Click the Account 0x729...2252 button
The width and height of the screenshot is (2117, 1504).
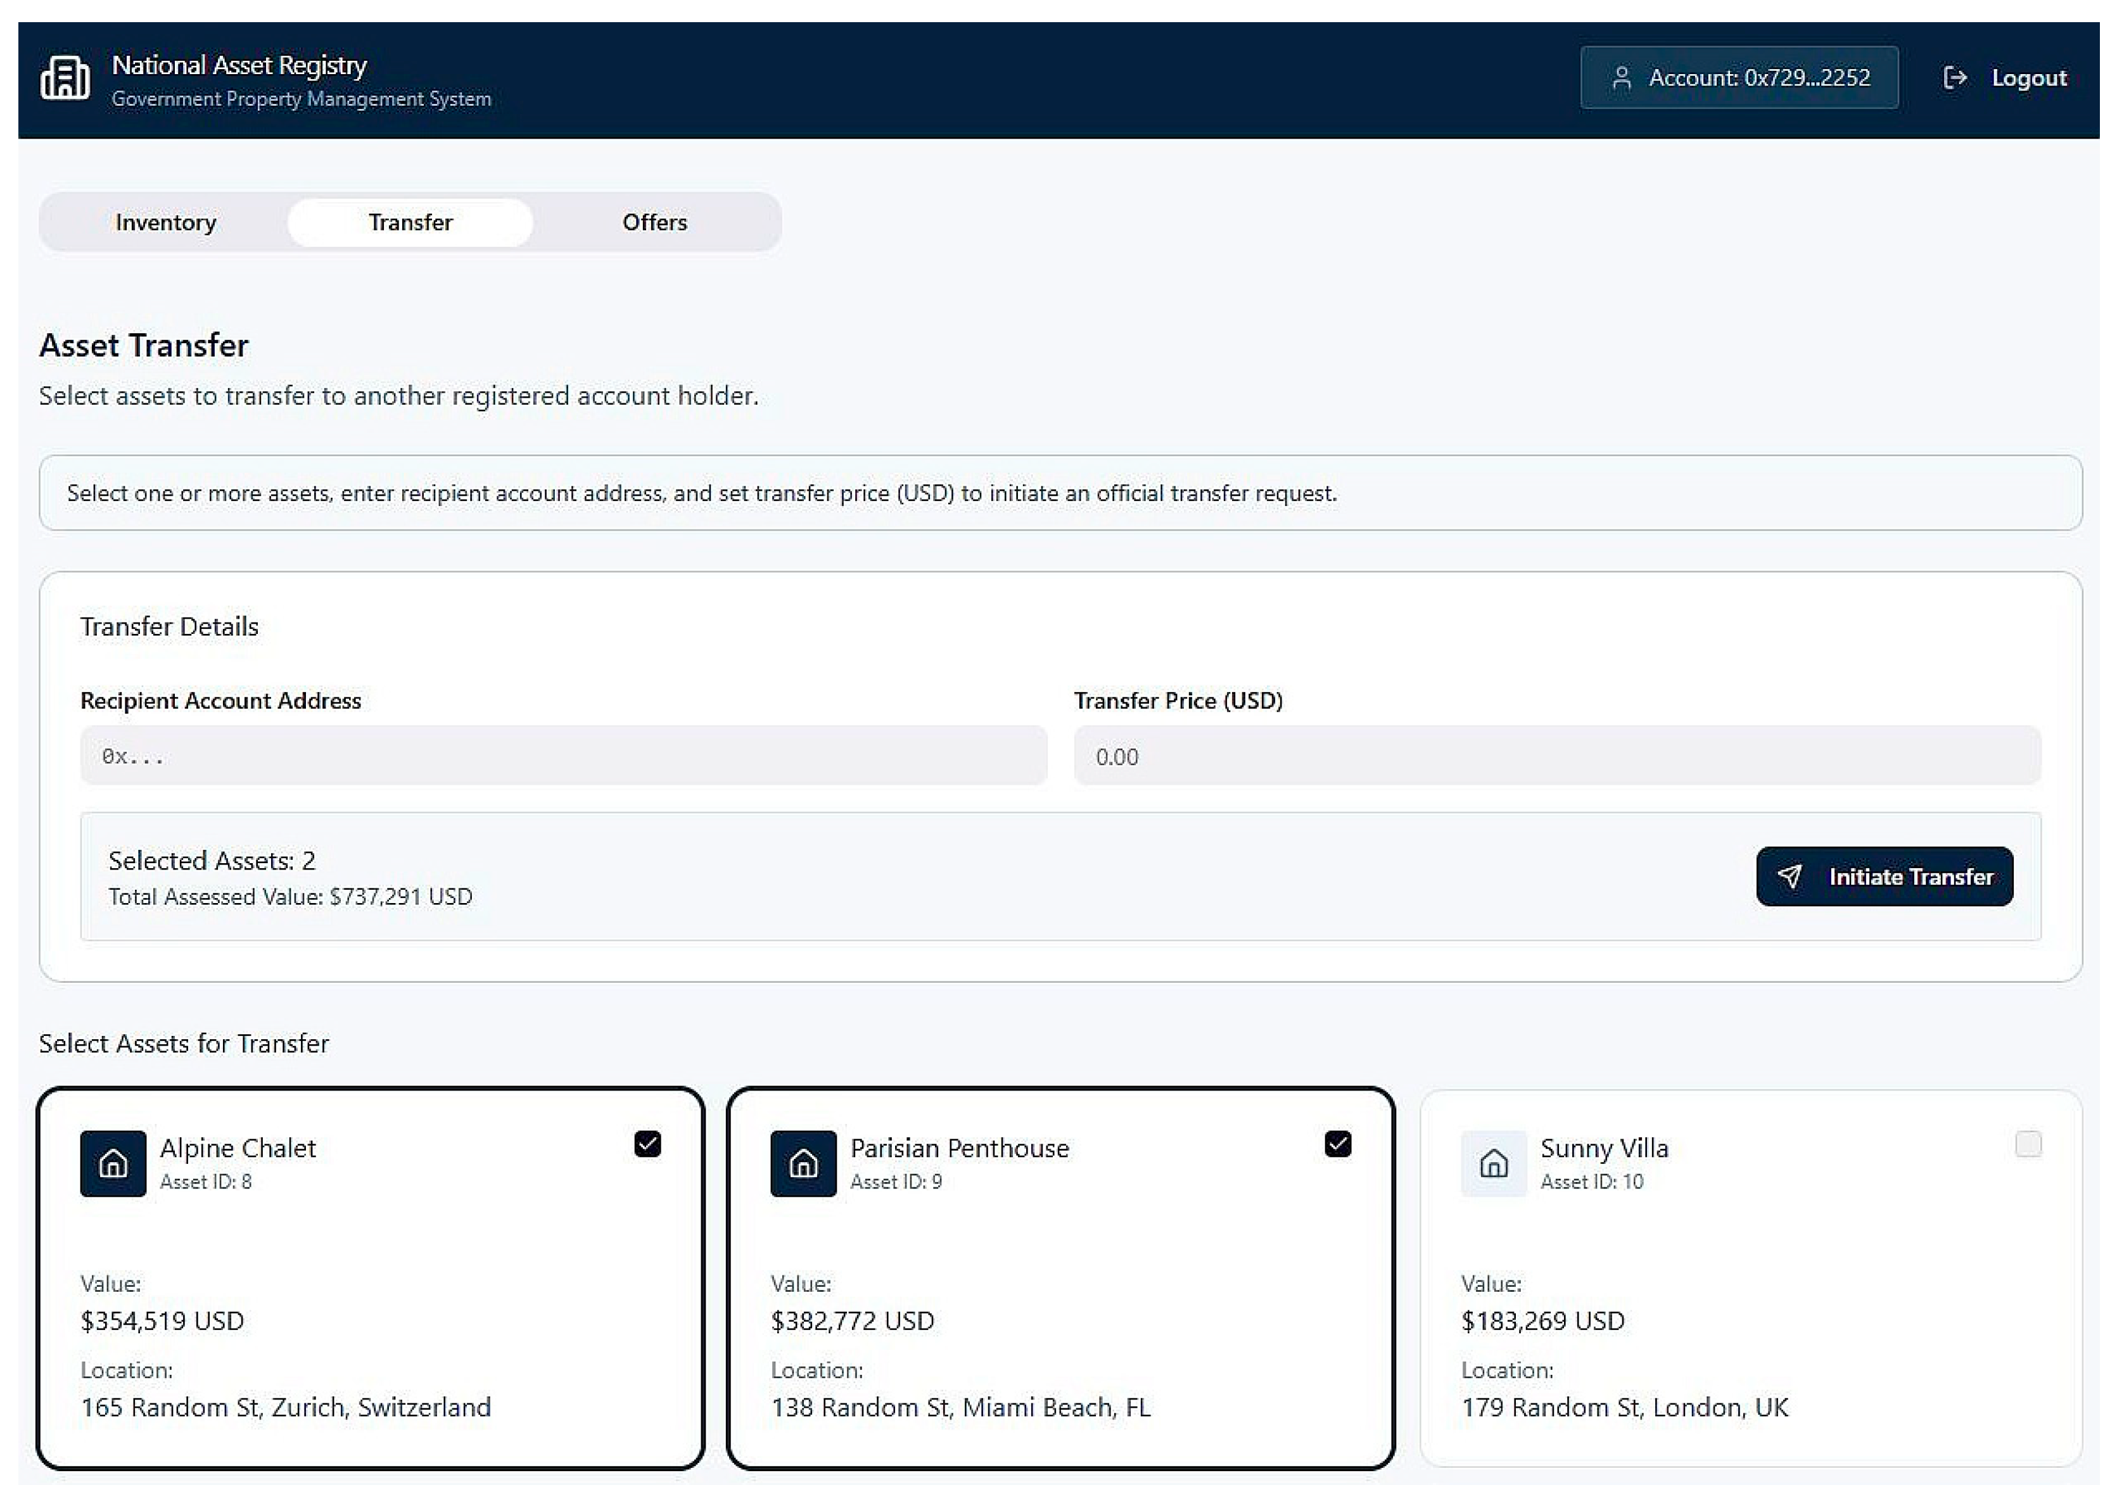pos(1738,78)
